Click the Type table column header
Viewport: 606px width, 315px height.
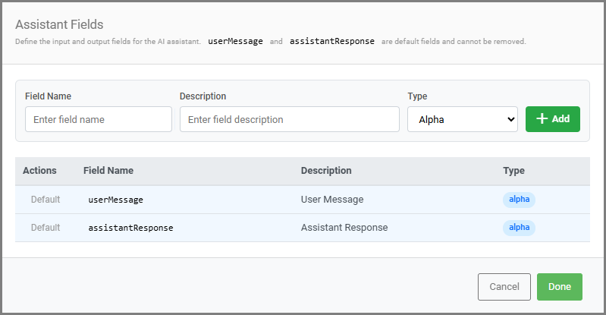[x=513, y=171]
